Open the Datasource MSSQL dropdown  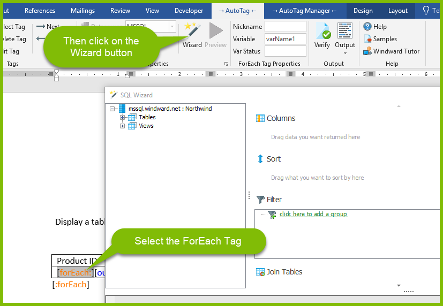pos(172,27)
